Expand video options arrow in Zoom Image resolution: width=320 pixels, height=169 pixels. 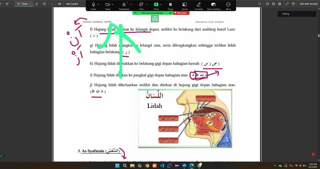click(113, 4)
